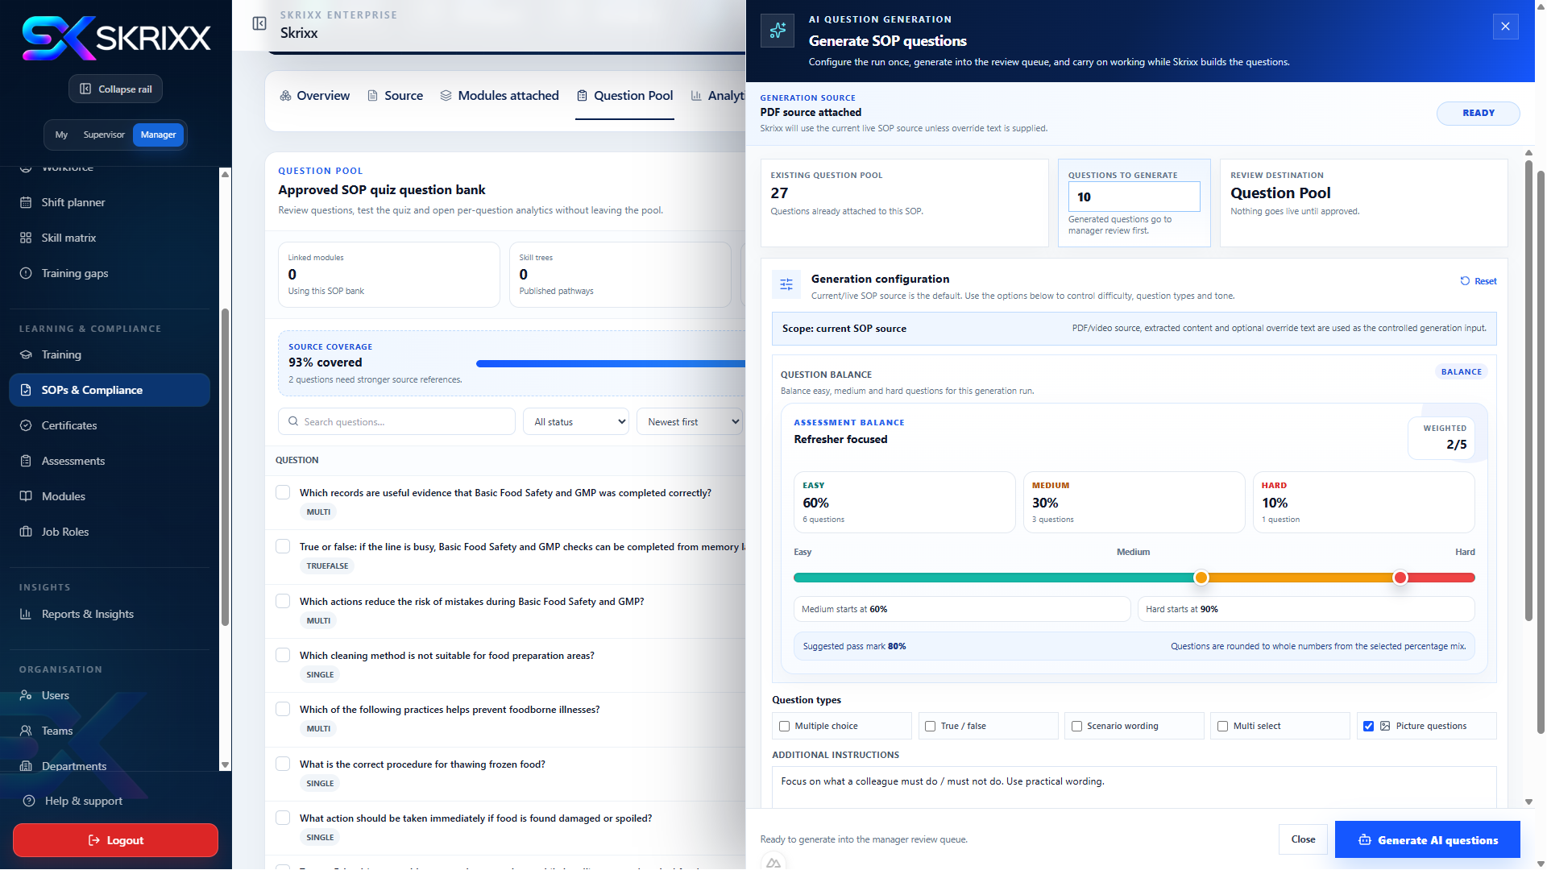Tick checkbox for thawing frozen food question

click(x=283, y=764)
